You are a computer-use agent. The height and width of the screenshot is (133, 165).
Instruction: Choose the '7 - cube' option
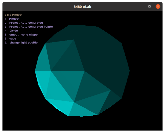(10, 39)
